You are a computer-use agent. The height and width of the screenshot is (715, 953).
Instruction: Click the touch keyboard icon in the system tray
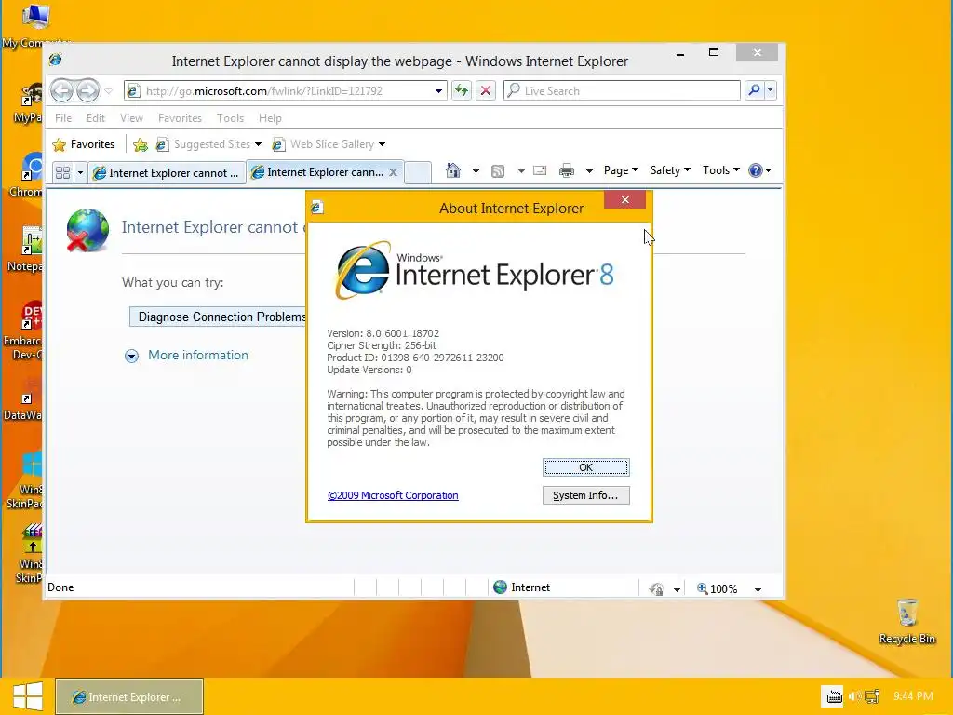pyautogui.click(x=835, y=696)
